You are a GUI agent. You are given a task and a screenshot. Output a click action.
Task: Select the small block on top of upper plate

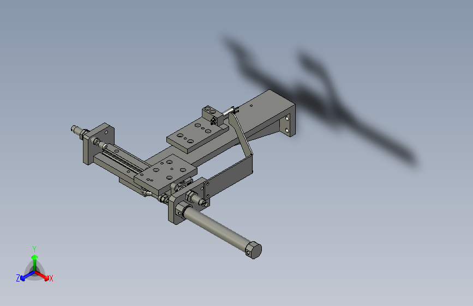coord(213,115)
